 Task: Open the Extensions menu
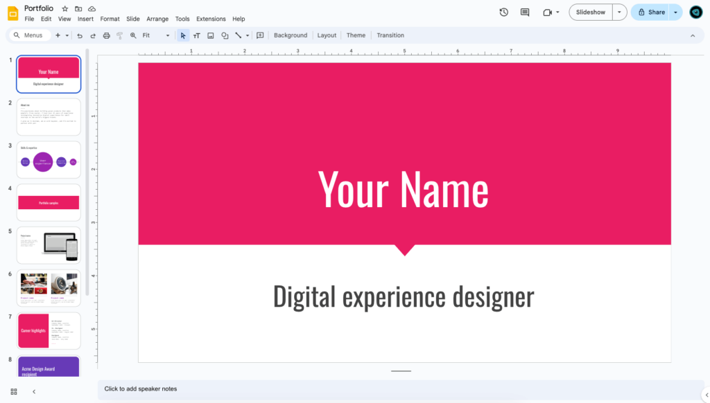click(210, 19)
